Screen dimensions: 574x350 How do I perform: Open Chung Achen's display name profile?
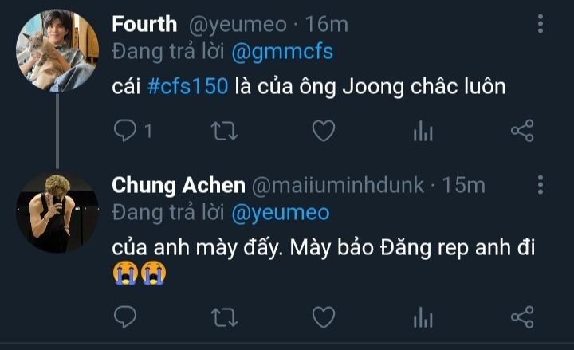point(179,186)
